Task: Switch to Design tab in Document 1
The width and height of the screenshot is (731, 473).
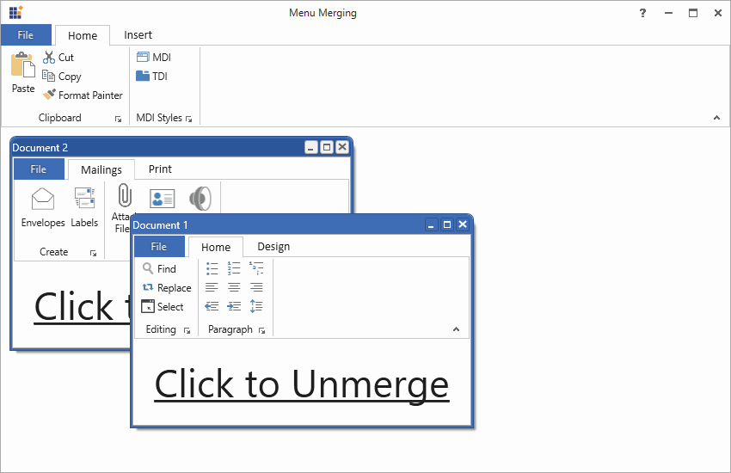Action: pos(273,247)
